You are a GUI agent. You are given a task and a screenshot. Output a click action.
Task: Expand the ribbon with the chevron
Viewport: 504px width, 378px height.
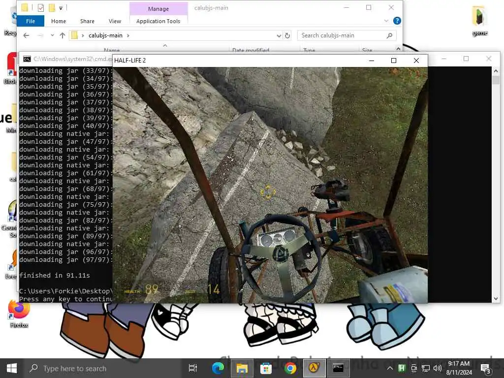click(x=386, y=21)
